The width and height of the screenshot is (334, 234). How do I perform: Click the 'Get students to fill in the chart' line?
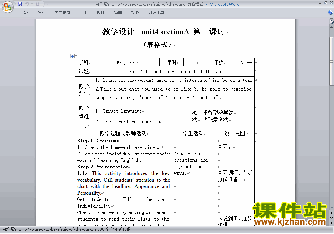123,199
